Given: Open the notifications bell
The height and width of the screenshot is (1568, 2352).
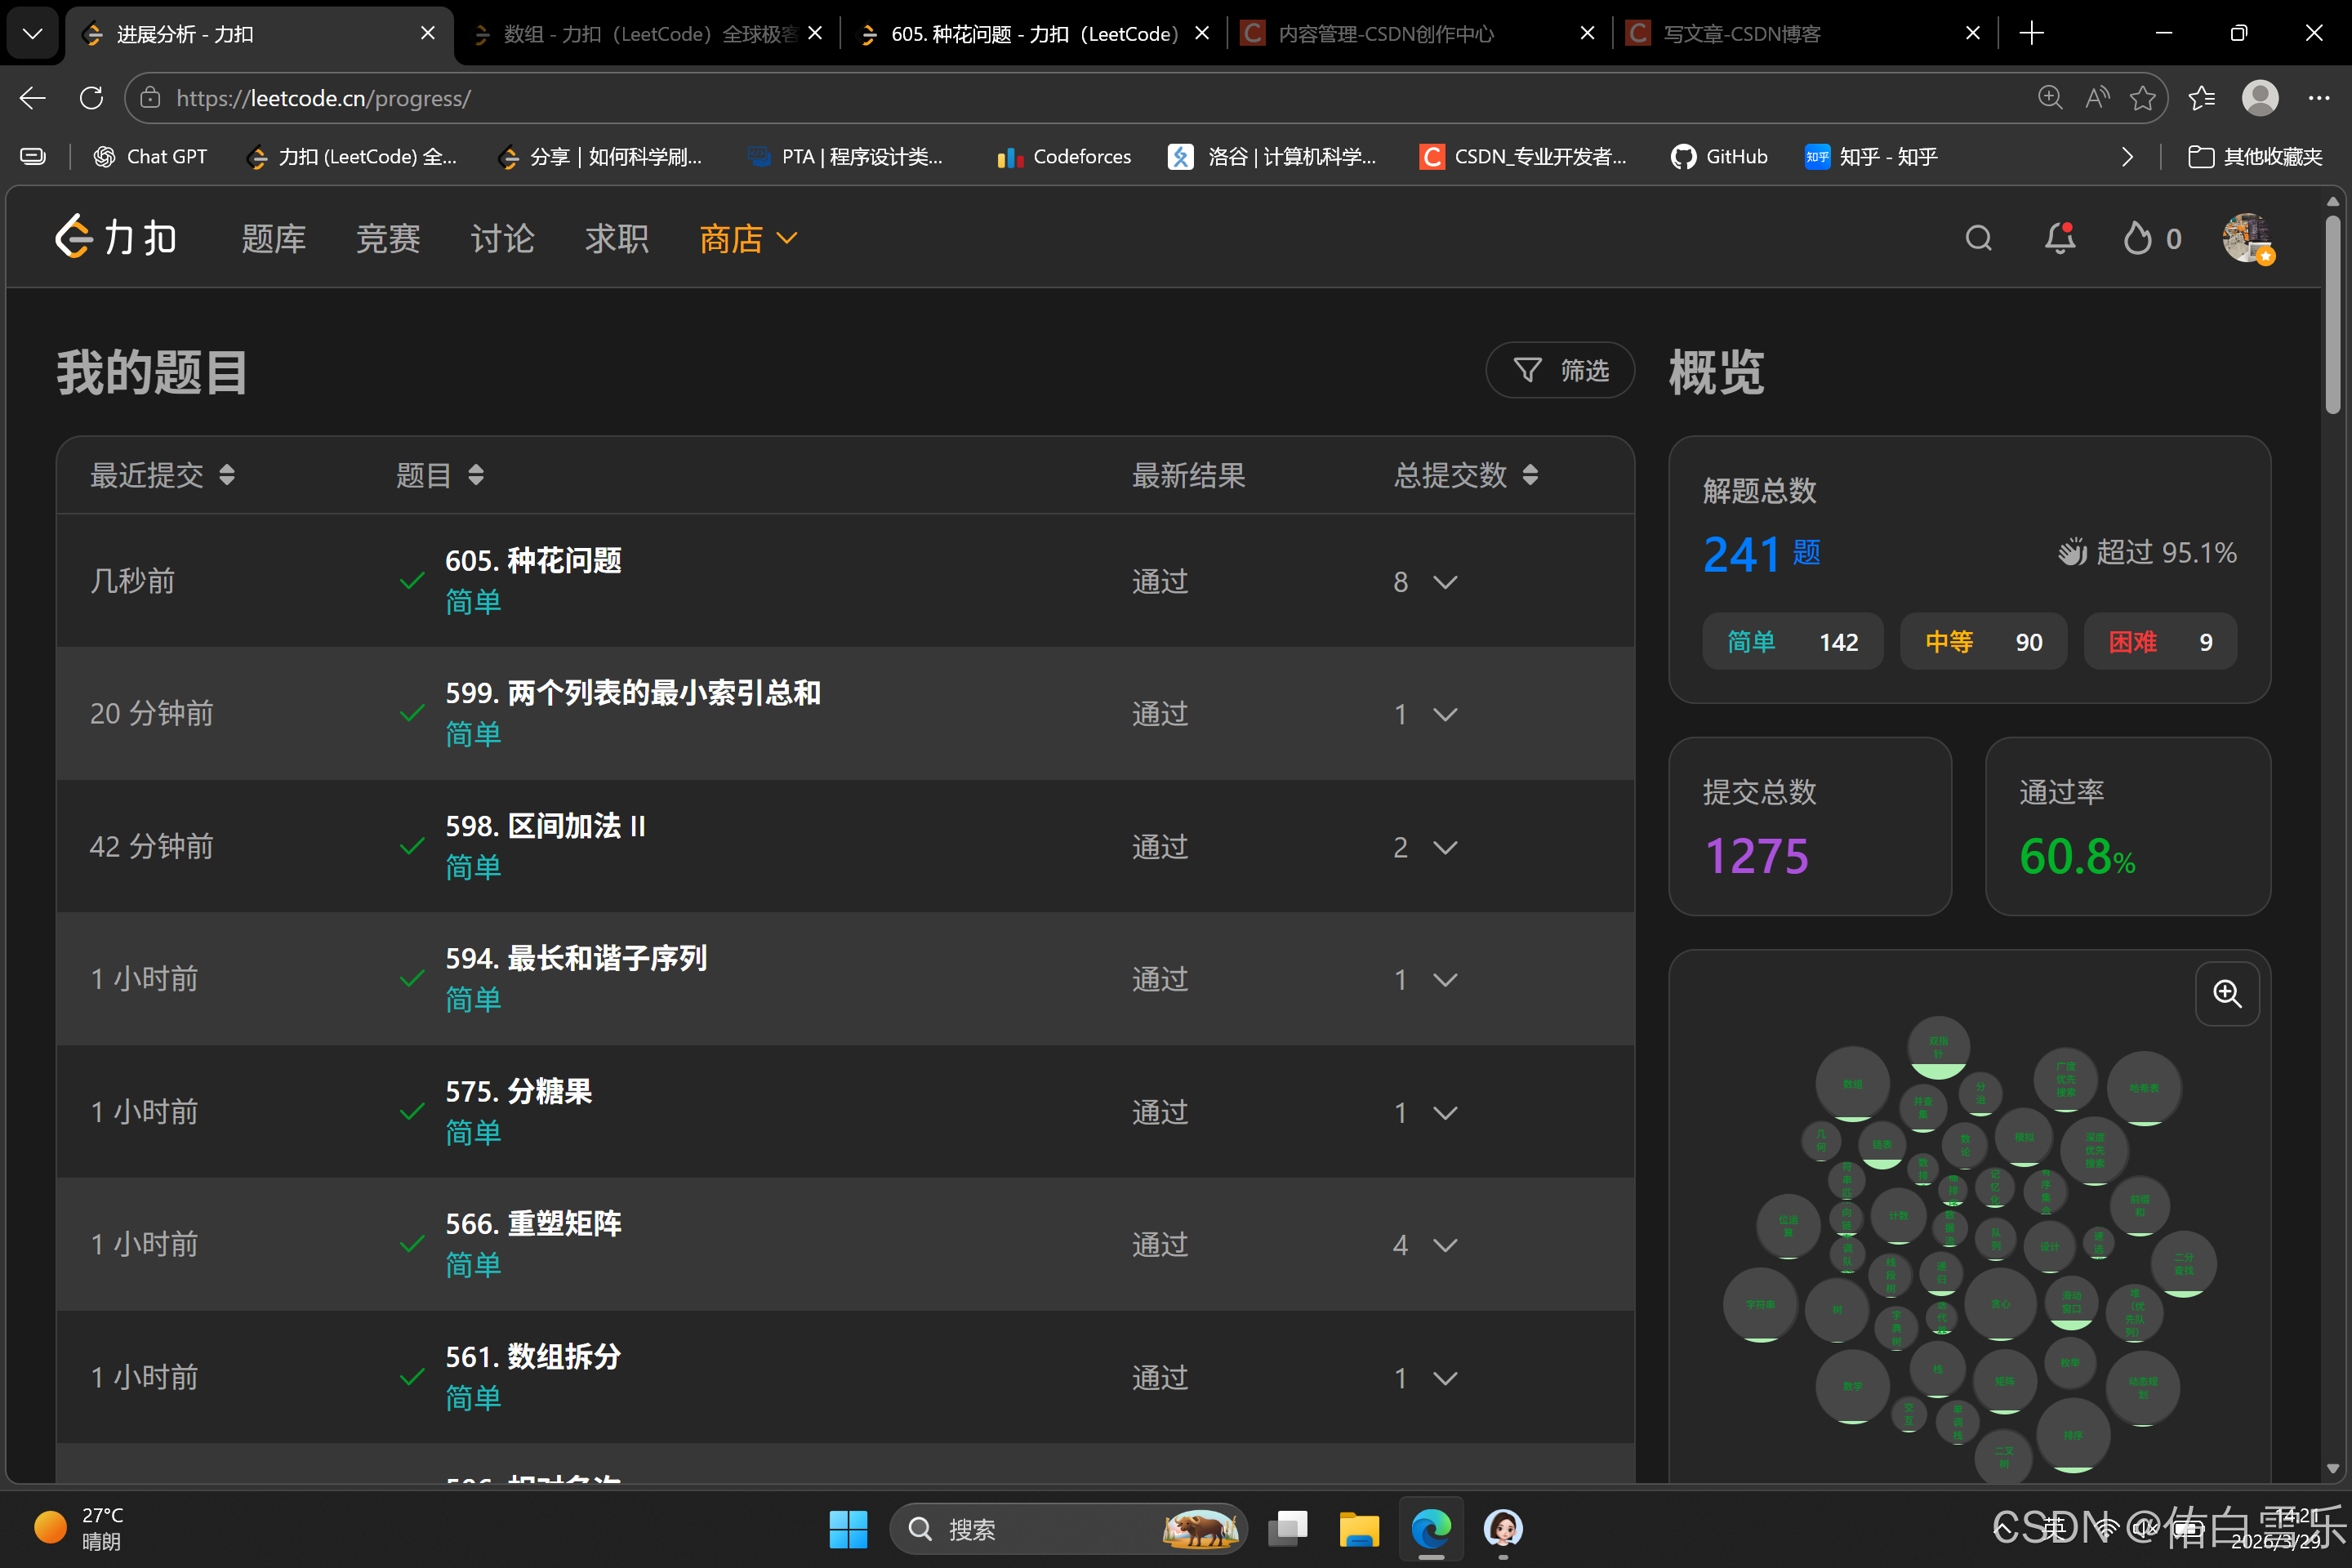Looking at the screenshot, I should click(x=2060, y=238).
